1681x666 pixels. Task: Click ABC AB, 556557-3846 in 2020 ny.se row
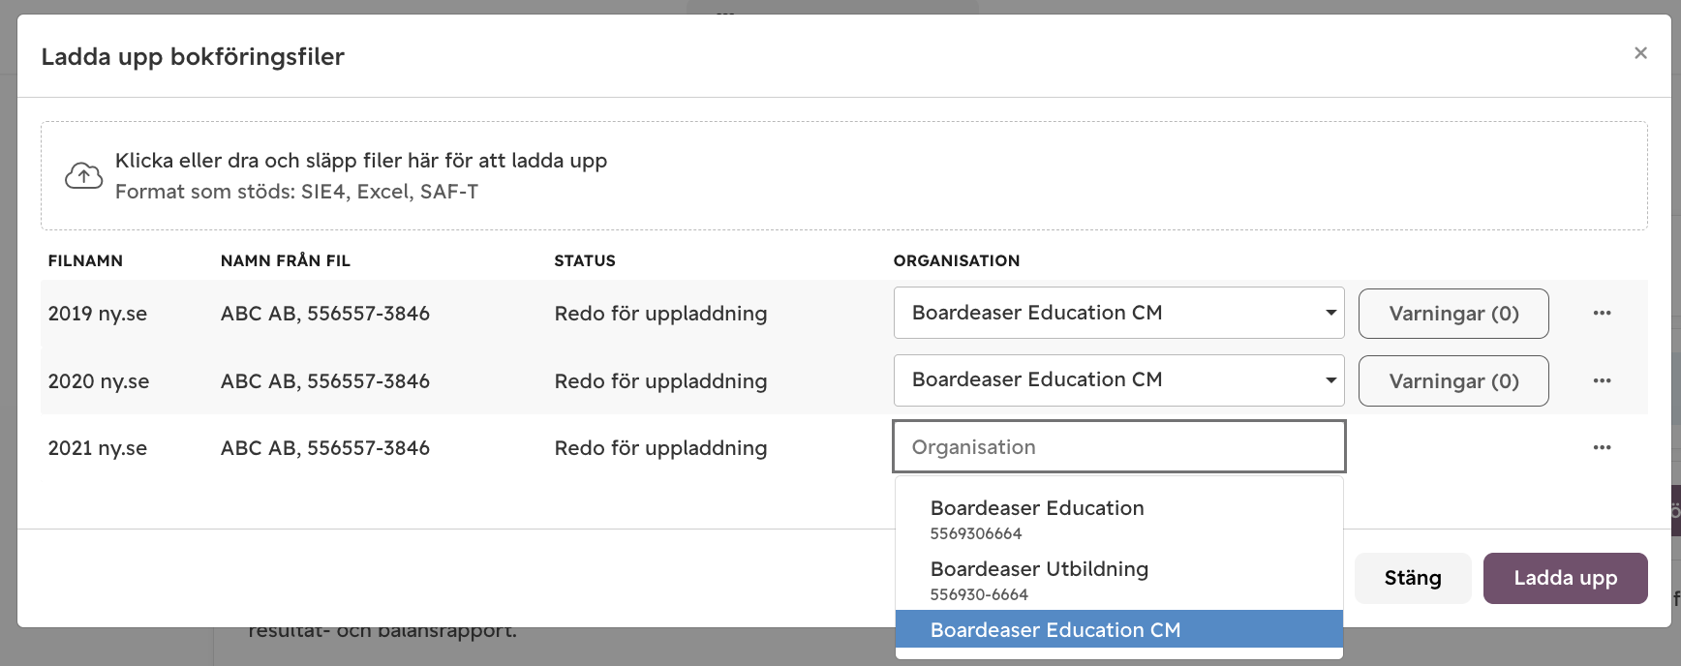click(x=325, y=381)
